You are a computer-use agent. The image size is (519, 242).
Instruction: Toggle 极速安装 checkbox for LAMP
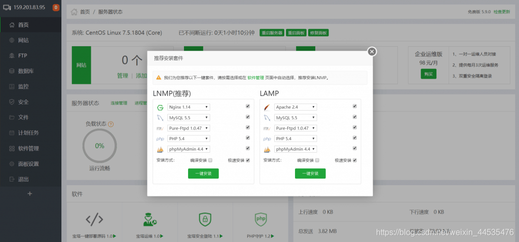pyautogui.click(x=355, y=160)
